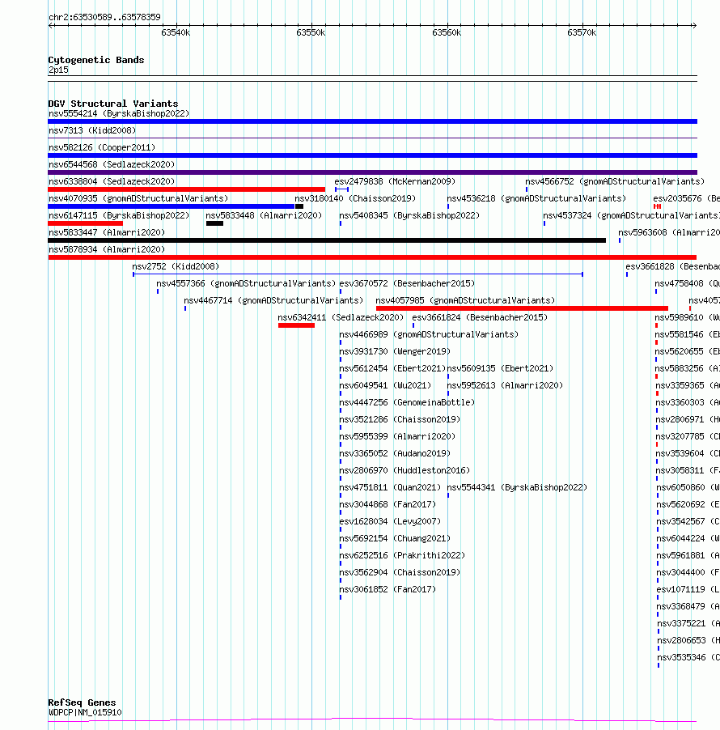This screenshot has height=730, width=720.
Task: Click esv1628034 (Levy2007) label
Action: (x=390, y=521)
